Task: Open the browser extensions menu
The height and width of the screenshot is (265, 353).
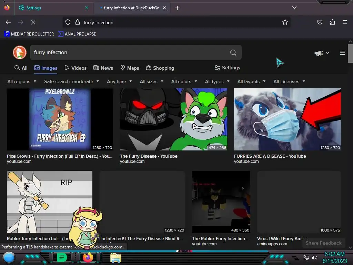Action: point(332,22)
